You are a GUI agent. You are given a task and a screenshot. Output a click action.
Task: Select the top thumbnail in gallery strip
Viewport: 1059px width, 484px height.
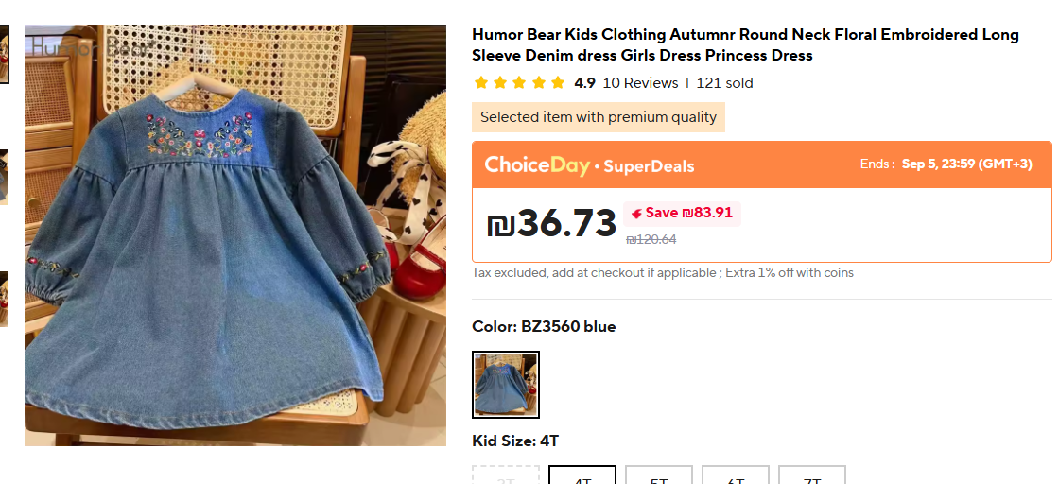[x=4, y=54]
